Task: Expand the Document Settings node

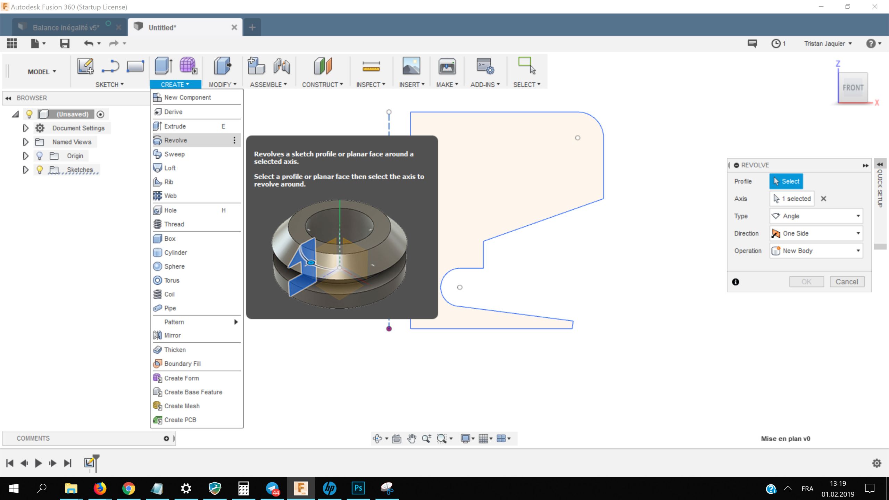Action: coord(25,128)
